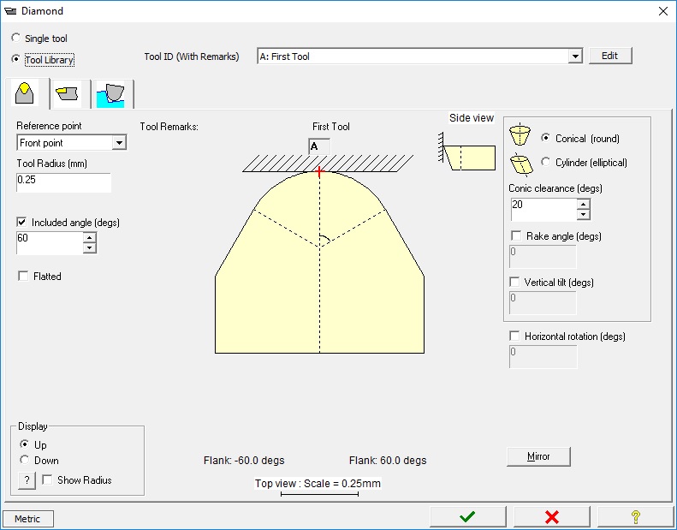Viewport: 677px width, 530px height.
Task: Switch to the tool holder tab
Action: (68, 93)
